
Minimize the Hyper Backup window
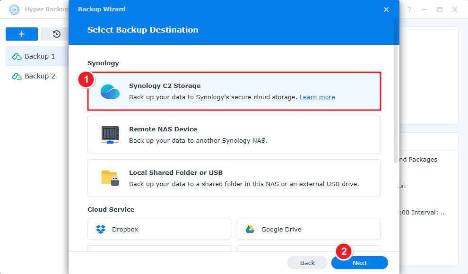pyautogui.click(x=425, y=9)
